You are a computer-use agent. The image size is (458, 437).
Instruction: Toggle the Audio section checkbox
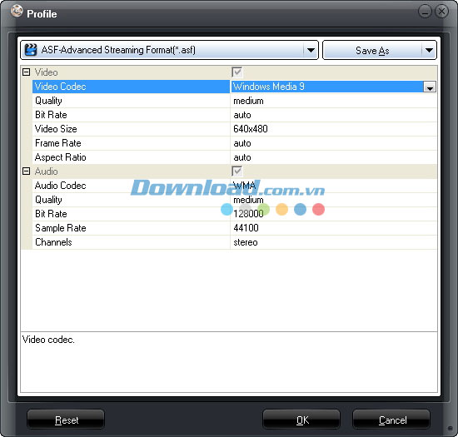click(x=236, y=171)
